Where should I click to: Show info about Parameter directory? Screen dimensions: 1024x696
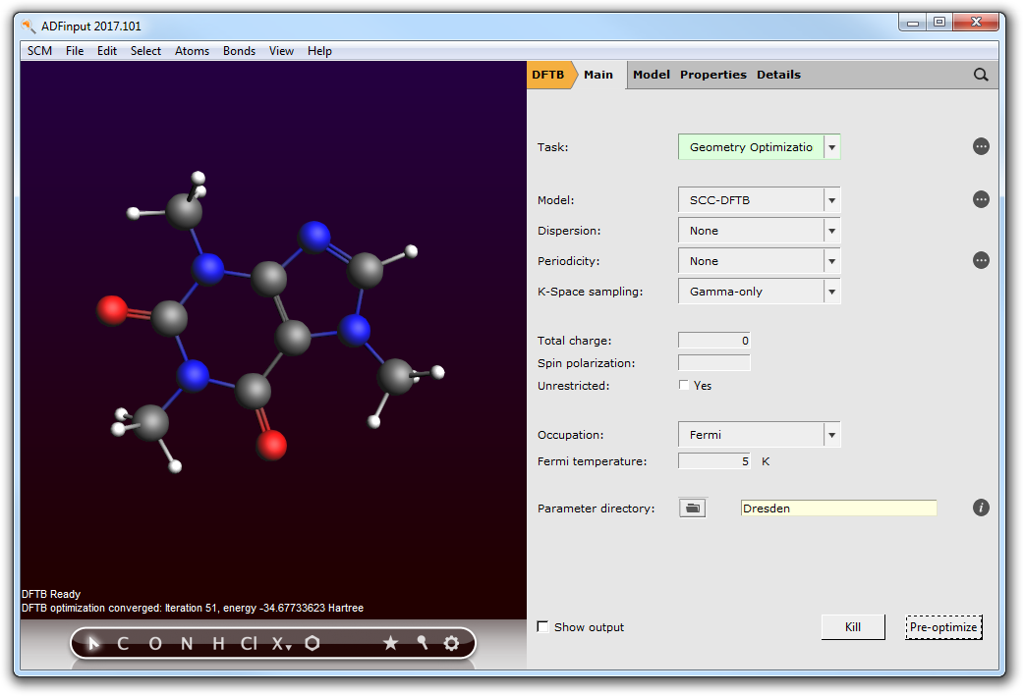(x=981, y=508)
